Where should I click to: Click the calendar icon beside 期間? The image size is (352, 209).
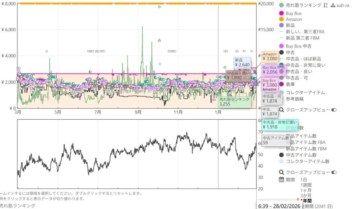282,179
